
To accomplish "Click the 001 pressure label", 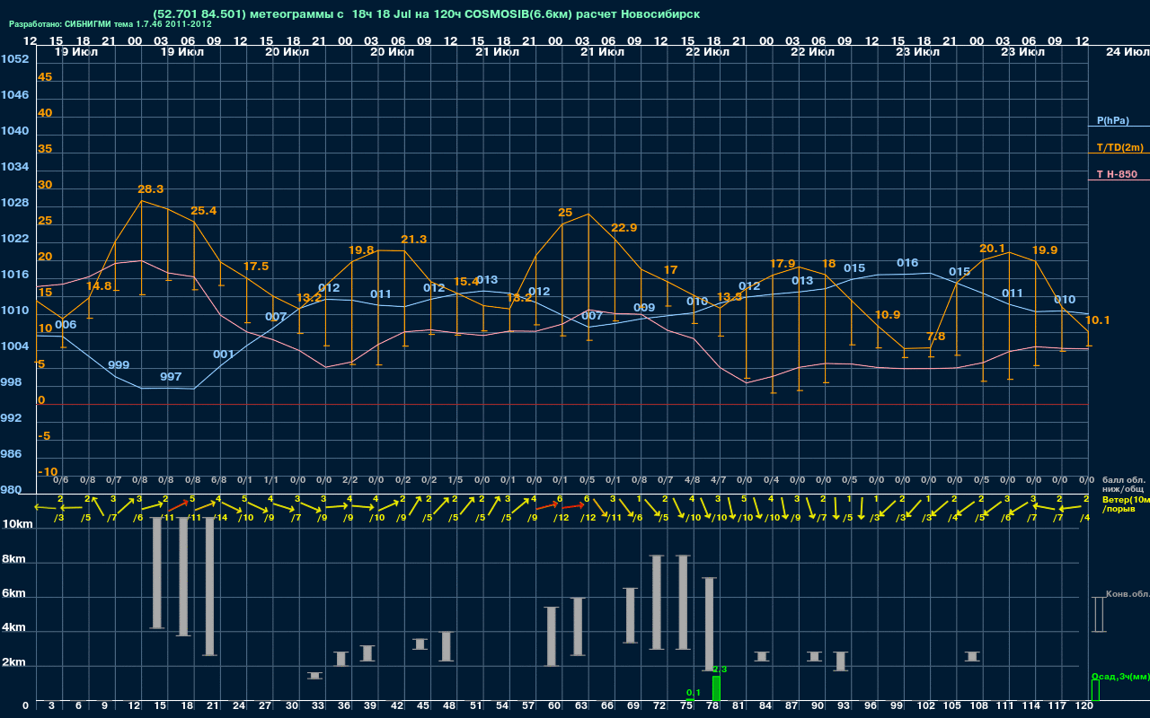I will [224, 355].
